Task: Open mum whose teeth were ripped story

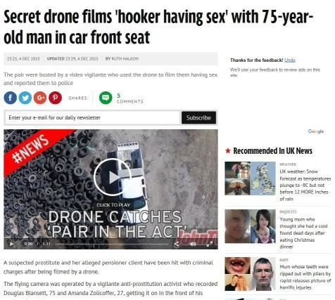Action: [305, 277]
